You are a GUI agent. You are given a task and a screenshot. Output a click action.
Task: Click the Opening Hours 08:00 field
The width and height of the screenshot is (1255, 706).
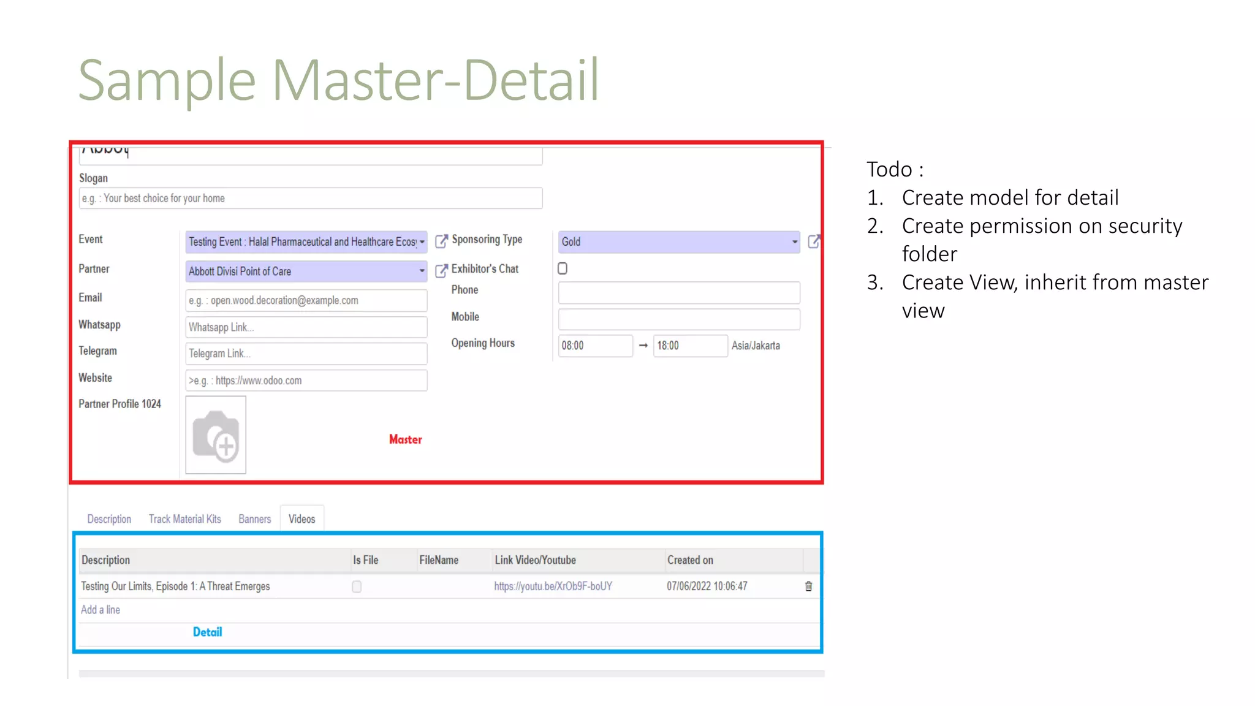coord(594,346)
